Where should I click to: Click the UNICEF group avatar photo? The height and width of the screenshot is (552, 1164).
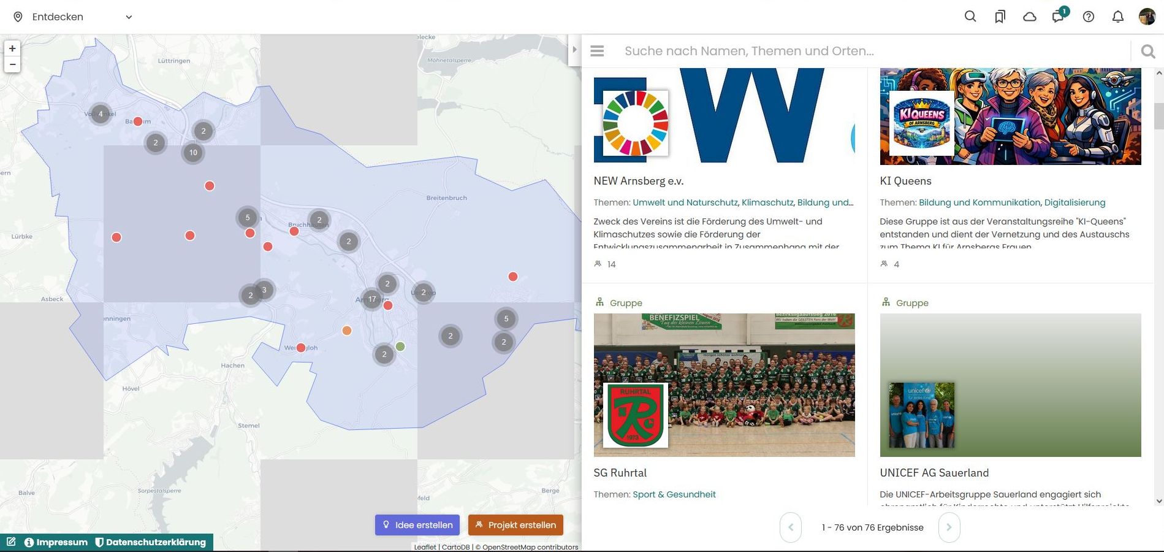click(x=921, y=415)
